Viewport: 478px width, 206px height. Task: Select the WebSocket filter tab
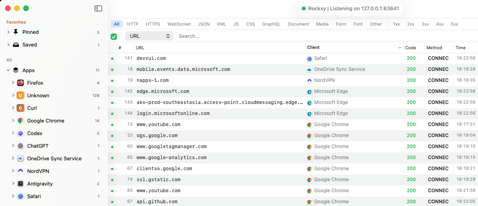click(179, 24)
